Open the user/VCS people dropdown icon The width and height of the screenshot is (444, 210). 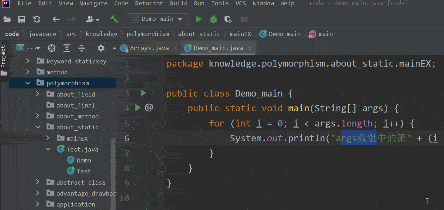pos(92,19)
